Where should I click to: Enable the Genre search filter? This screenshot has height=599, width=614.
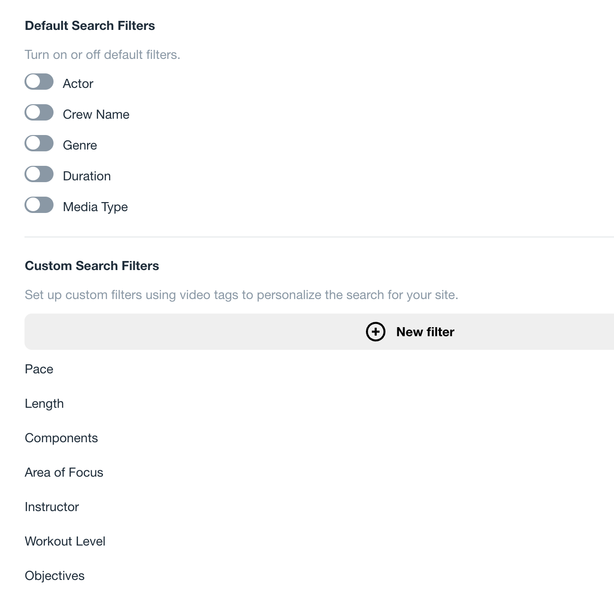(x=39, y=143)
